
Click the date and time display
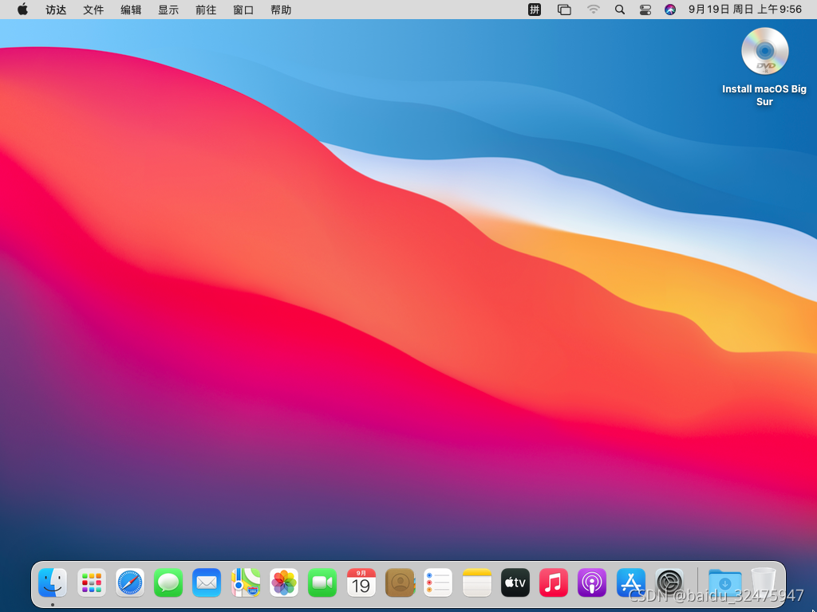(744, 10)
